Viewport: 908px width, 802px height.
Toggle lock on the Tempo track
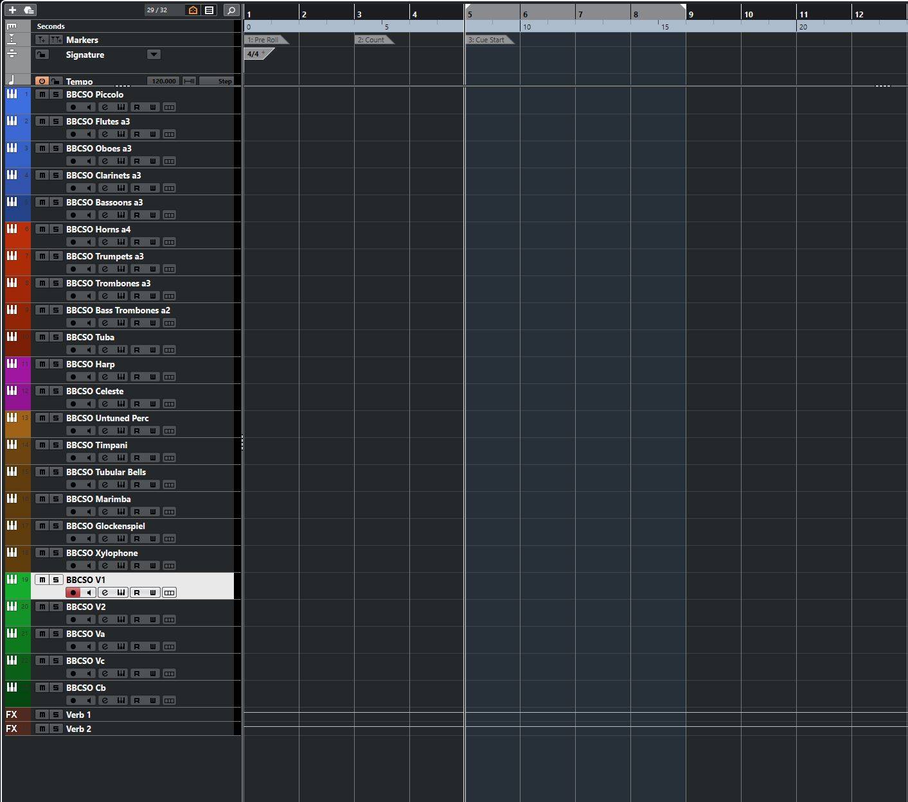56,81
